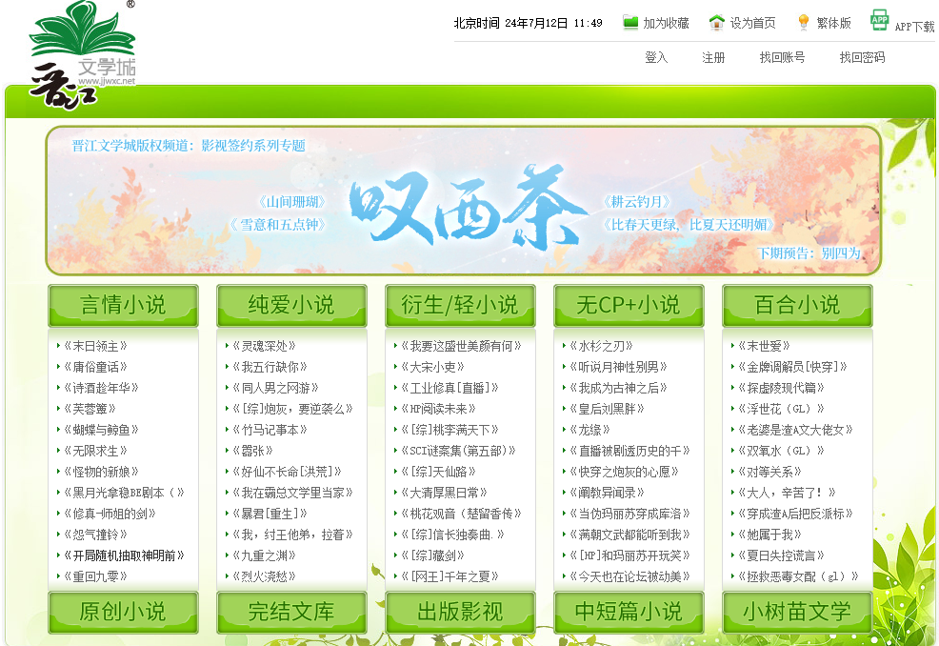This screenshot has width=939, height=646.
Task: Click the house icon beside 设为首页
Action: [x=716, y=23]
